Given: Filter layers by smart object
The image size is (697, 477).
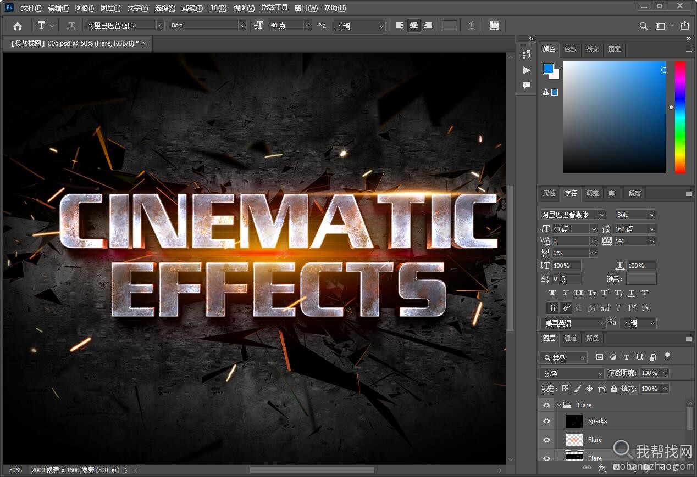Looking at the screenshot, I should (x=653, y=357).
